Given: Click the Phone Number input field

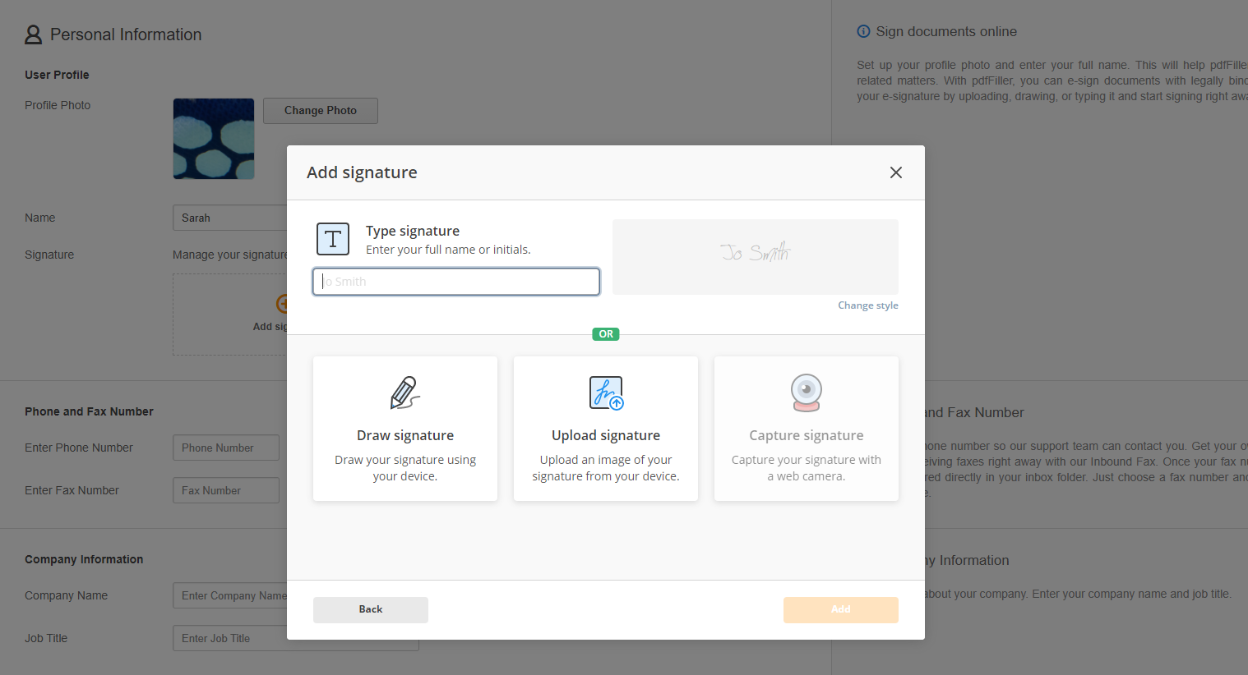Looking at the screenshot, I should click(226, 448).
